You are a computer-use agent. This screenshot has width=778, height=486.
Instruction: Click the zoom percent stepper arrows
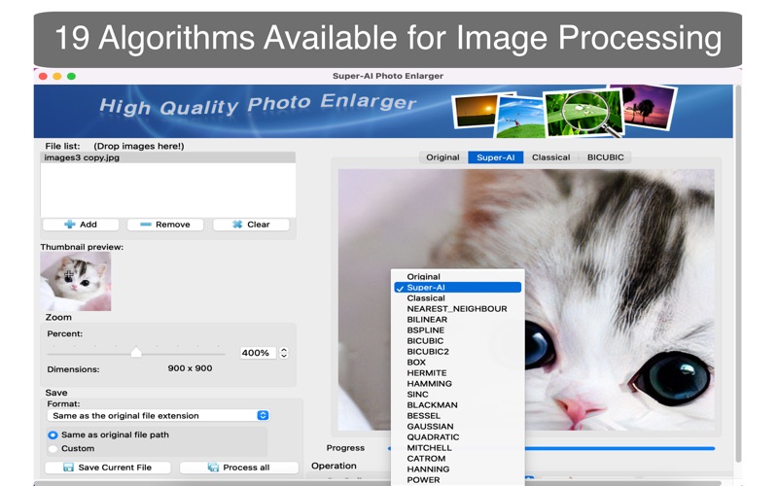[284, 353]
